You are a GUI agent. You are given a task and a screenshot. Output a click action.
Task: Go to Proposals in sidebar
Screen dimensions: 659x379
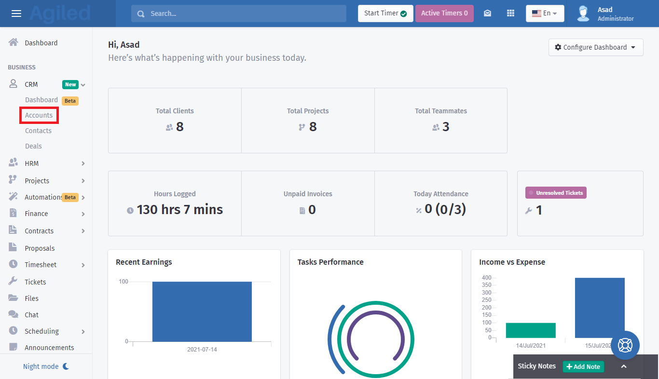click(x=40, y=248)
